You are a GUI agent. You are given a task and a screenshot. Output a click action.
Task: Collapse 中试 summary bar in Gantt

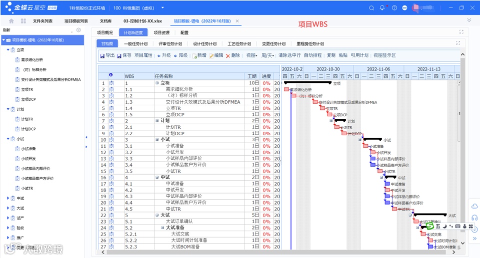point(381,177)
